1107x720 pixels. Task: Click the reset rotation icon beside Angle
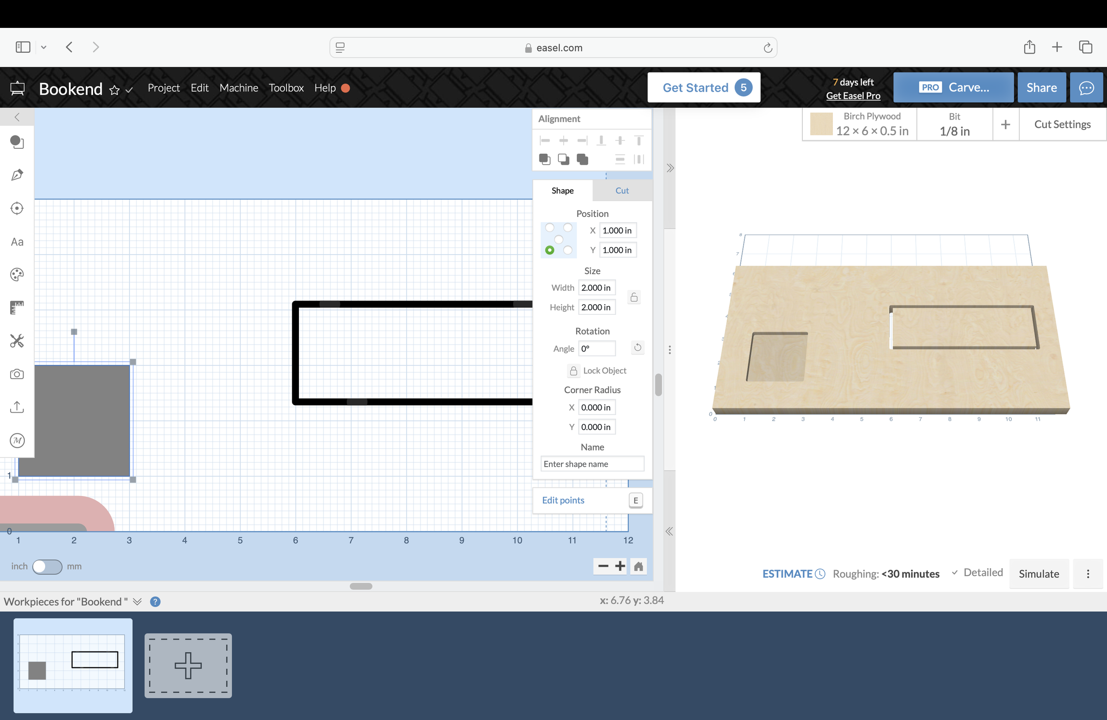point(638,348)
